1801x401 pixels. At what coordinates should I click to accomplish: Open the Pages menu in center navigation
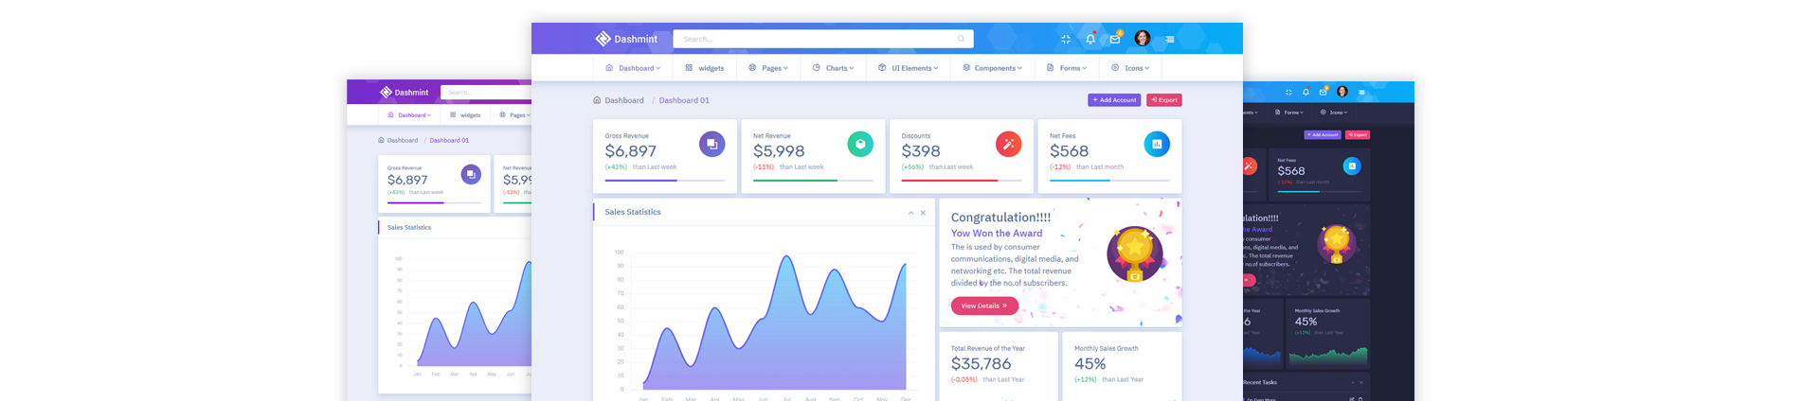point(768,68)
